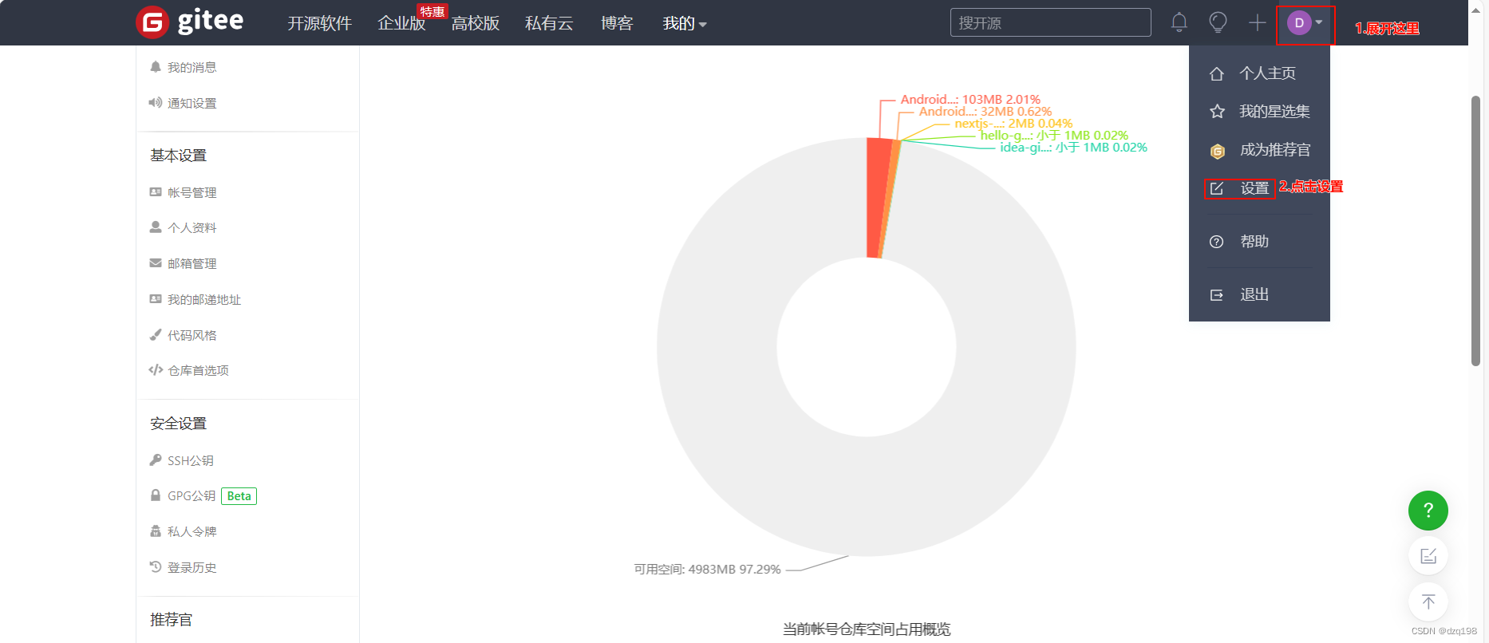Image resolution: width=1489 pixels, height=643 pixels.
Task: Click the red Android 103MB donut slice
Action: 877,198
